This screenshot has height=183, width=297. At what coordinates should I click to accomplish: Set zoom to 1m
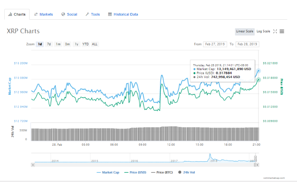click(58, 44)
